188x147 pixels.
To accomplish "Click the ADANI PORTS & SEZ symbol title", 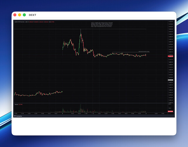I will pyautogui.click(x=19, y=21).
